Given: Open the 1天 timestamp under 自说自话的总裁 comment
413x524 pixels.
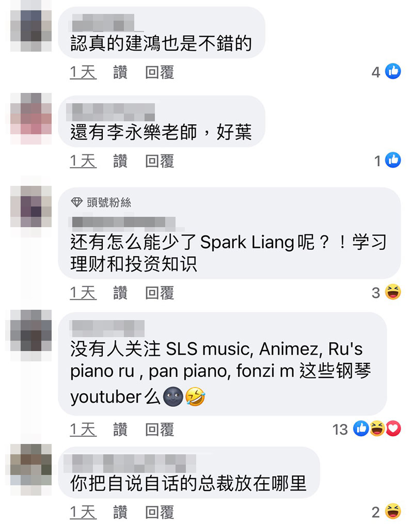Looking at the screenshot, I should click(x=83, y=512).
